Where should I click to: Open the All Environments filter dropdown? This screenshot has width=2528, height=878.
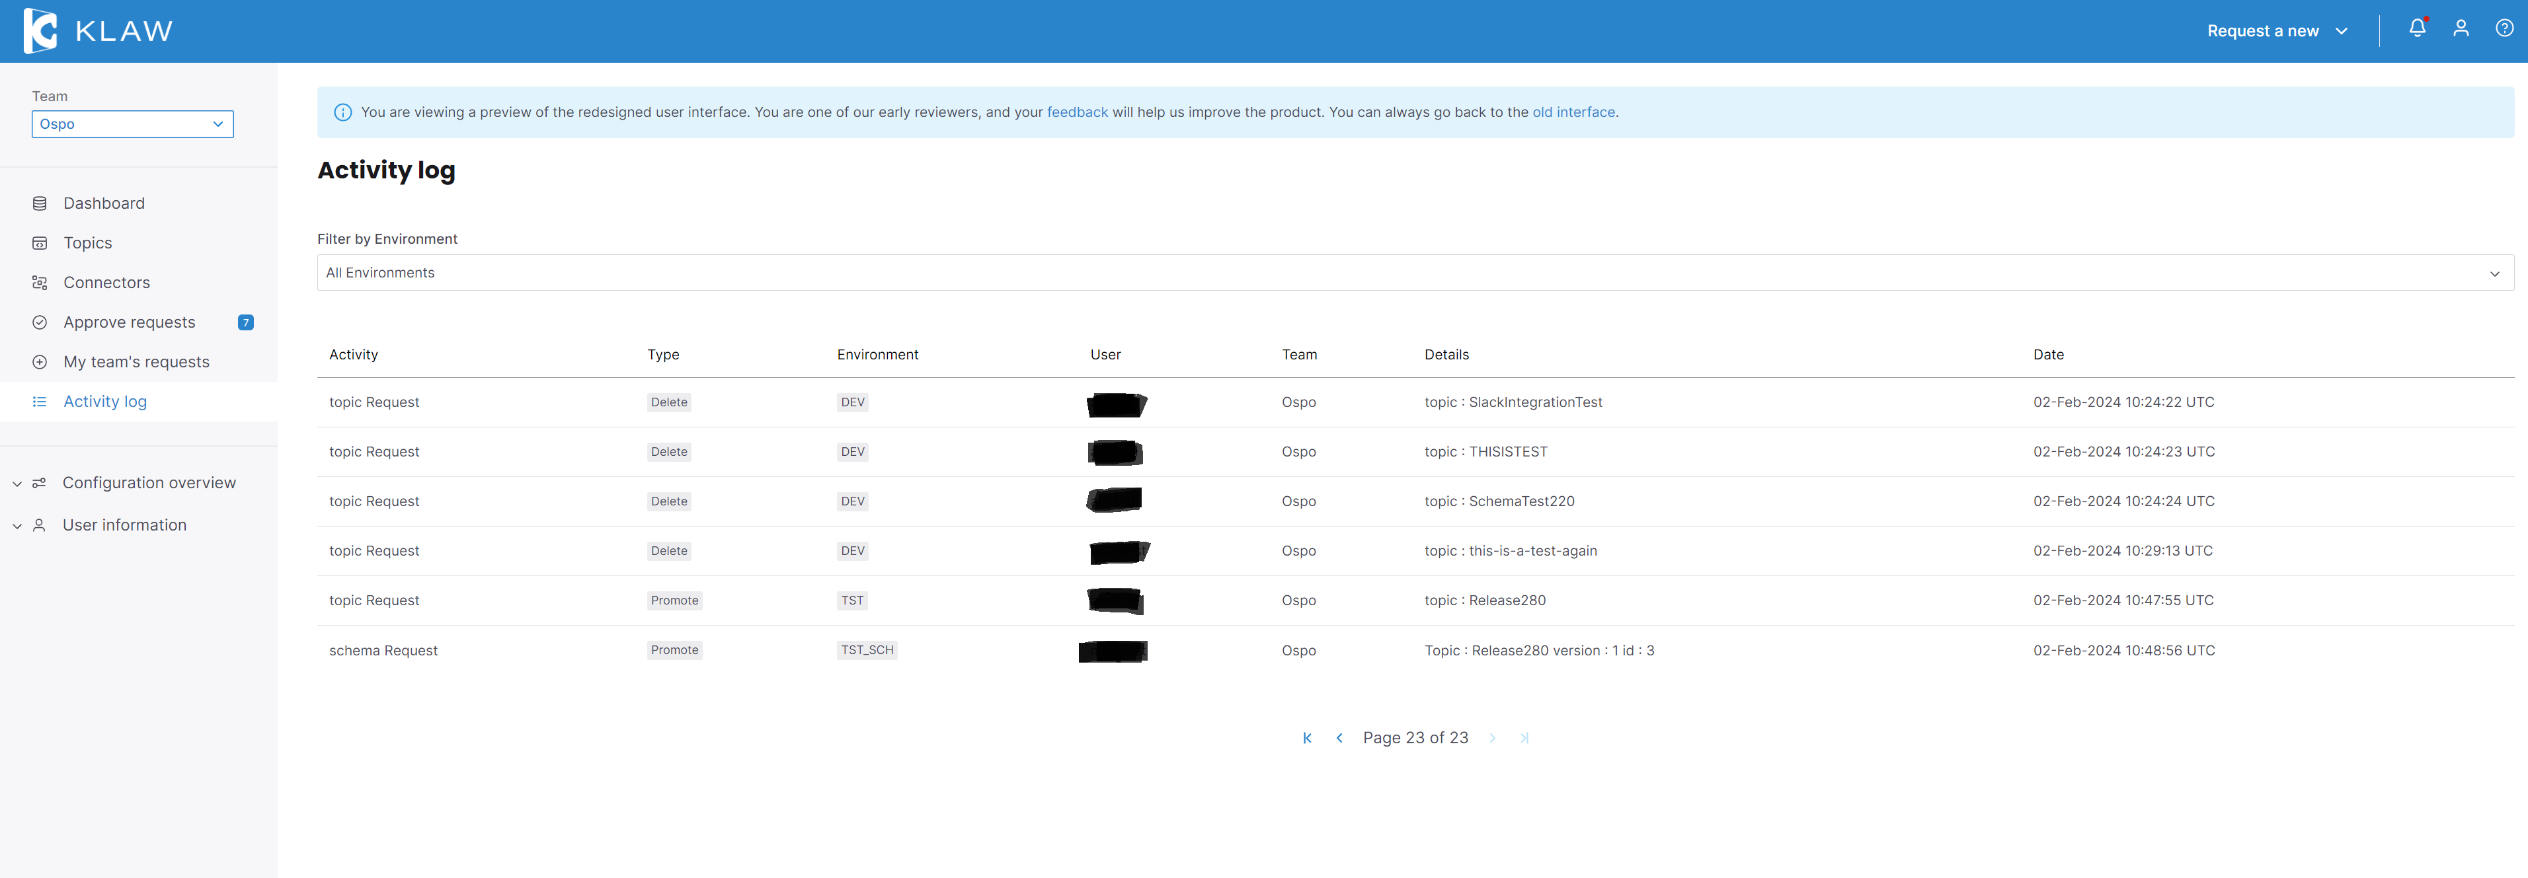click(x=1414, y=273)
